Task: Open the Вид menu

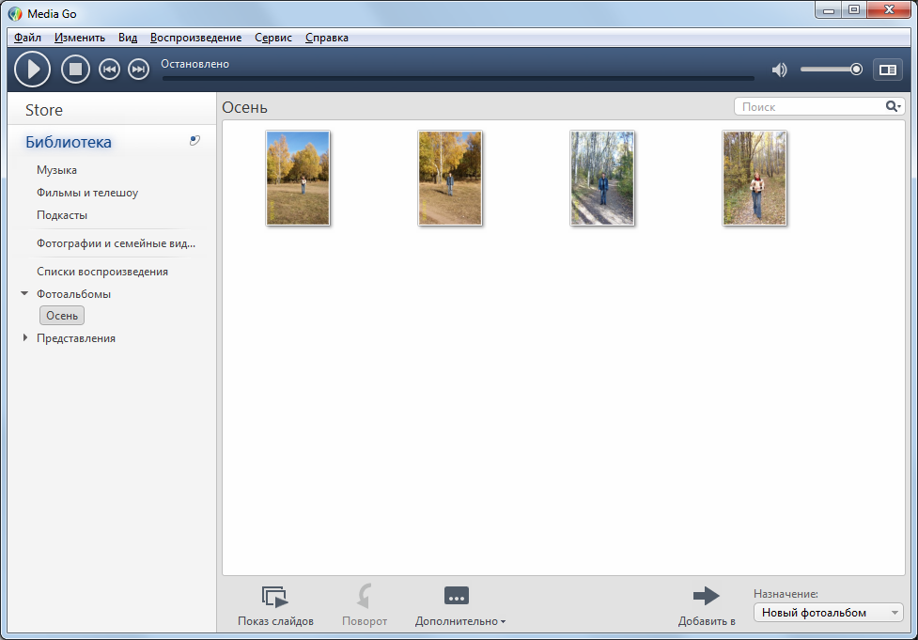Action: point(128,38)
